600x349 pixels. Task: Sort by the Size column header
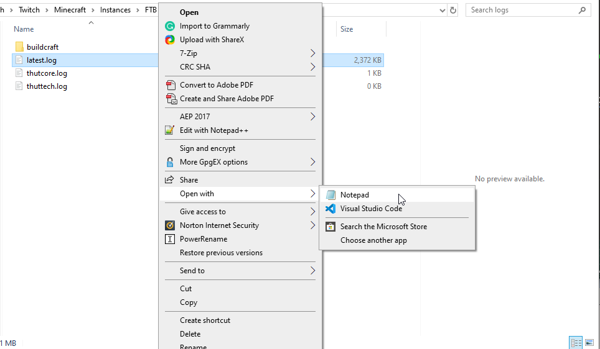click(347, 29)
